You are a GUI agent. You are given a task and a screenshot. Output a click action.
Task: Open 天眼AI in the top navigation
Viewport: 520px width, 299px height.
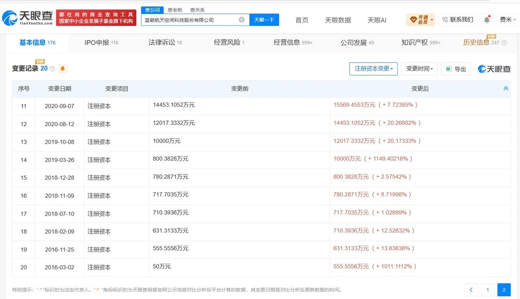point(377,20)
